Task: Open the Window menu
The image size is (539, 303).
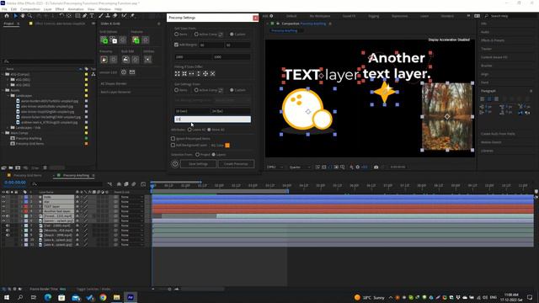Action: pyautogui.click(x=104, y=9)
